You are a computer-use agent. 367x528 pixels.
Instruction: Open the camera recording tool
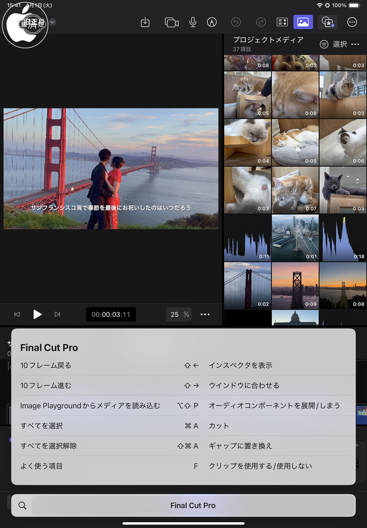pos(171,22)
